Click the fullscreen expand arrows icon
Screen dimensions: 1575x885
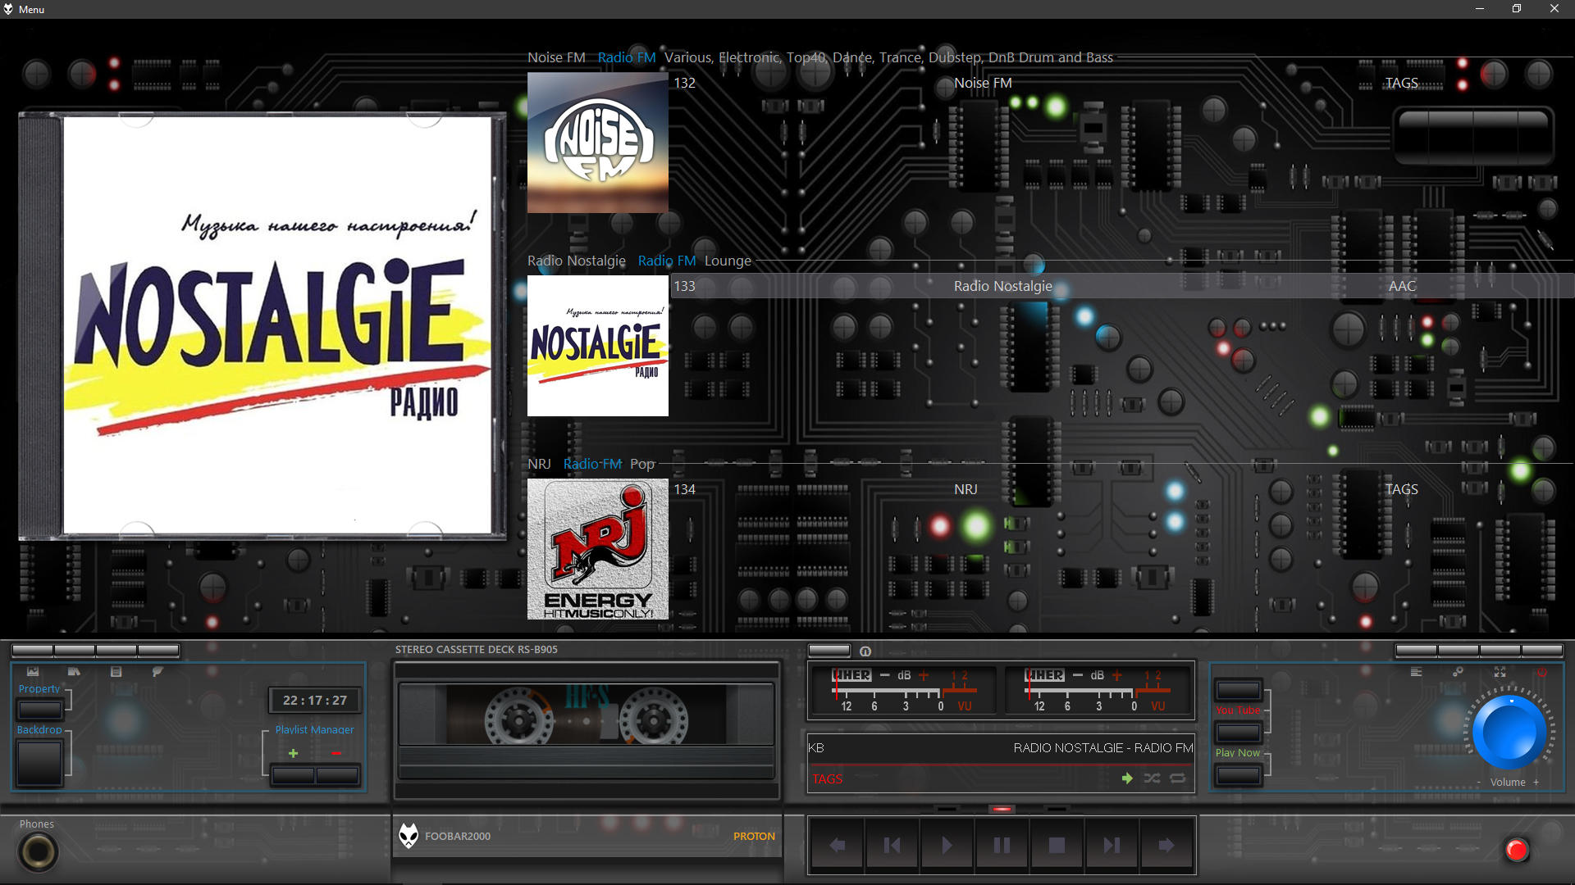pos(1500,672)
